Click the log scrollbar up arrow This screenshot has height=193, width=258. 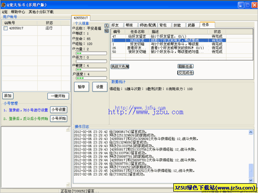[251, 132]
